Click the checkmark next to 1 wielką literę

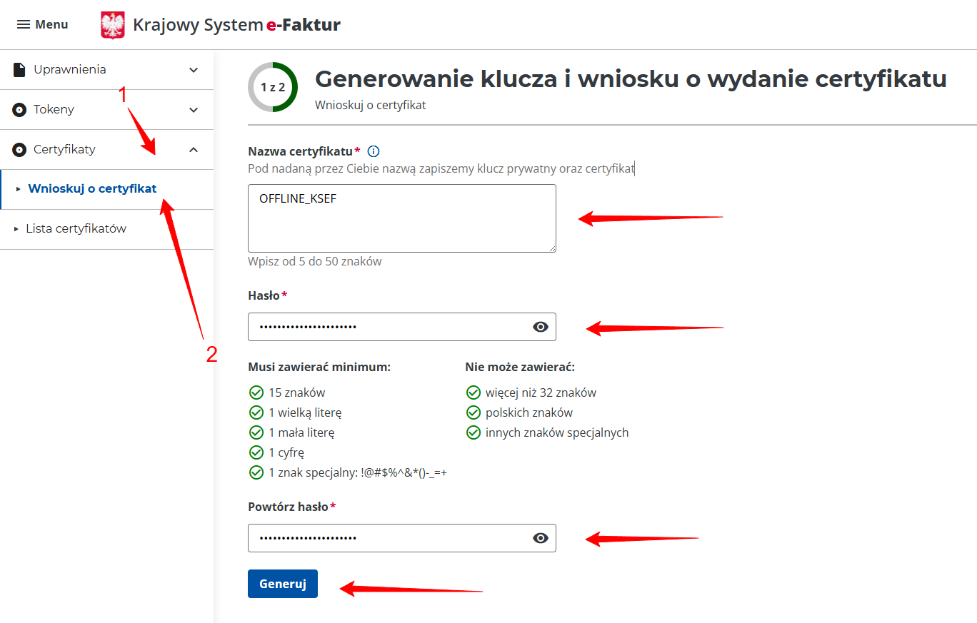tap(256, 412)
